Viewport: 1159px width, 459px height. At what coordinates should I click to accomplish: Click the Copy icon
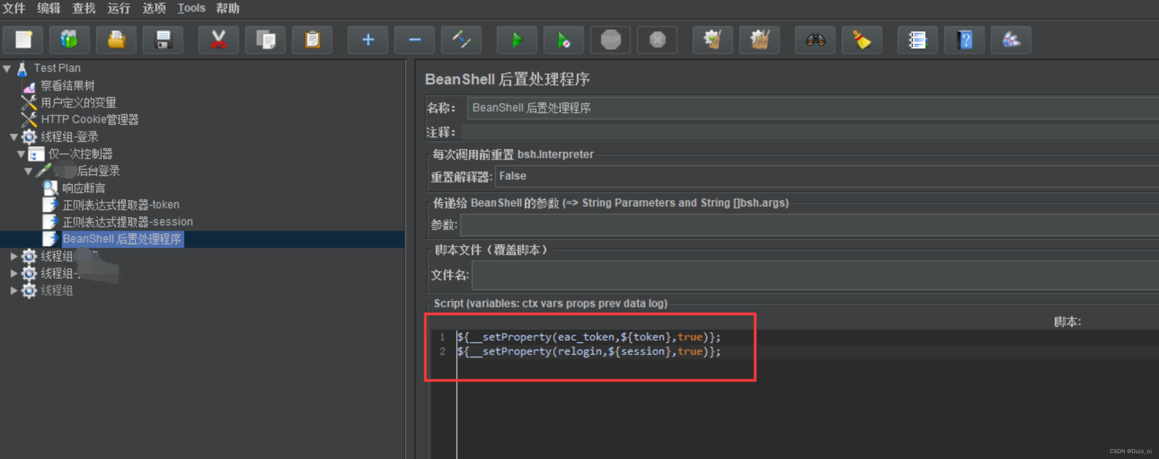[x=265, y=40]
